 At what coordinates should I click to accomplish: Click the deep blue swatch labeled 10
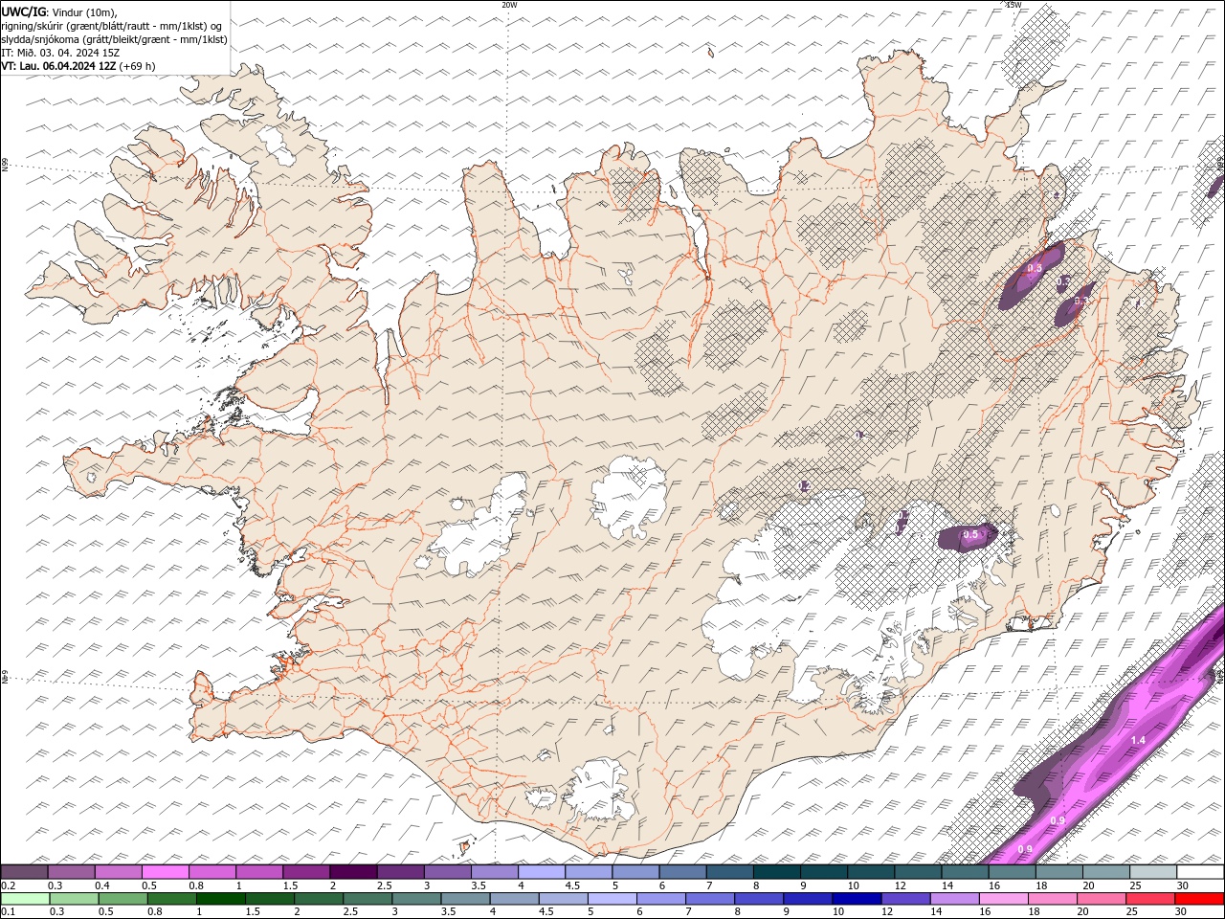click(856, 898)
